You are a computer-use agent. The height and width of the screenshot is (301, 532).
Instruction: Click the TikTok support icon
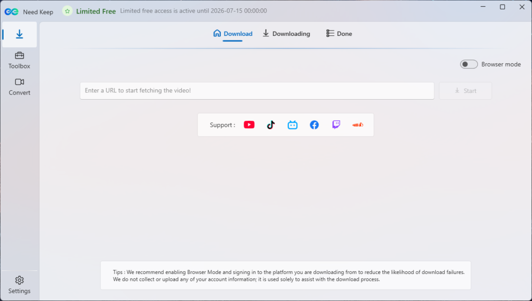coord(271,125)
